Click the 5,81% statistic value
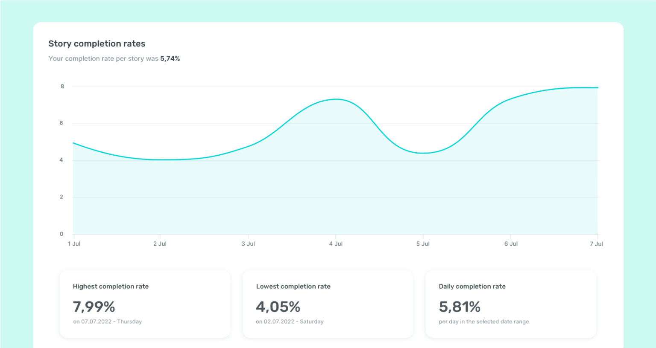The height and width of the screenshot is (348, 656). tap(460, 306)
